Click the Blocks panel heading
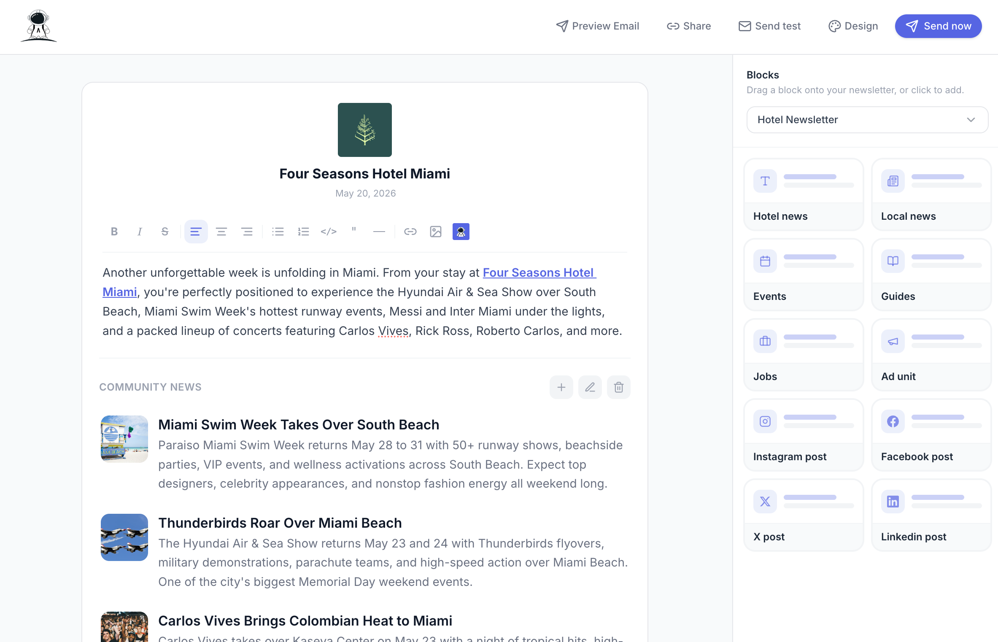Viewport: 998px width, 642px height. point(763,75)
